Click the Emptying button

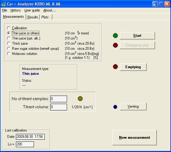(x=133, y=67)
